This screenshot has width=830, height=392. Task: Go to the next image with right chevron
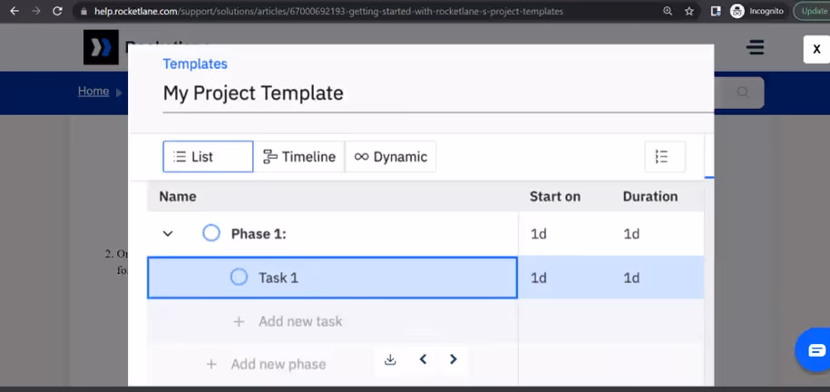pos(454,359)
